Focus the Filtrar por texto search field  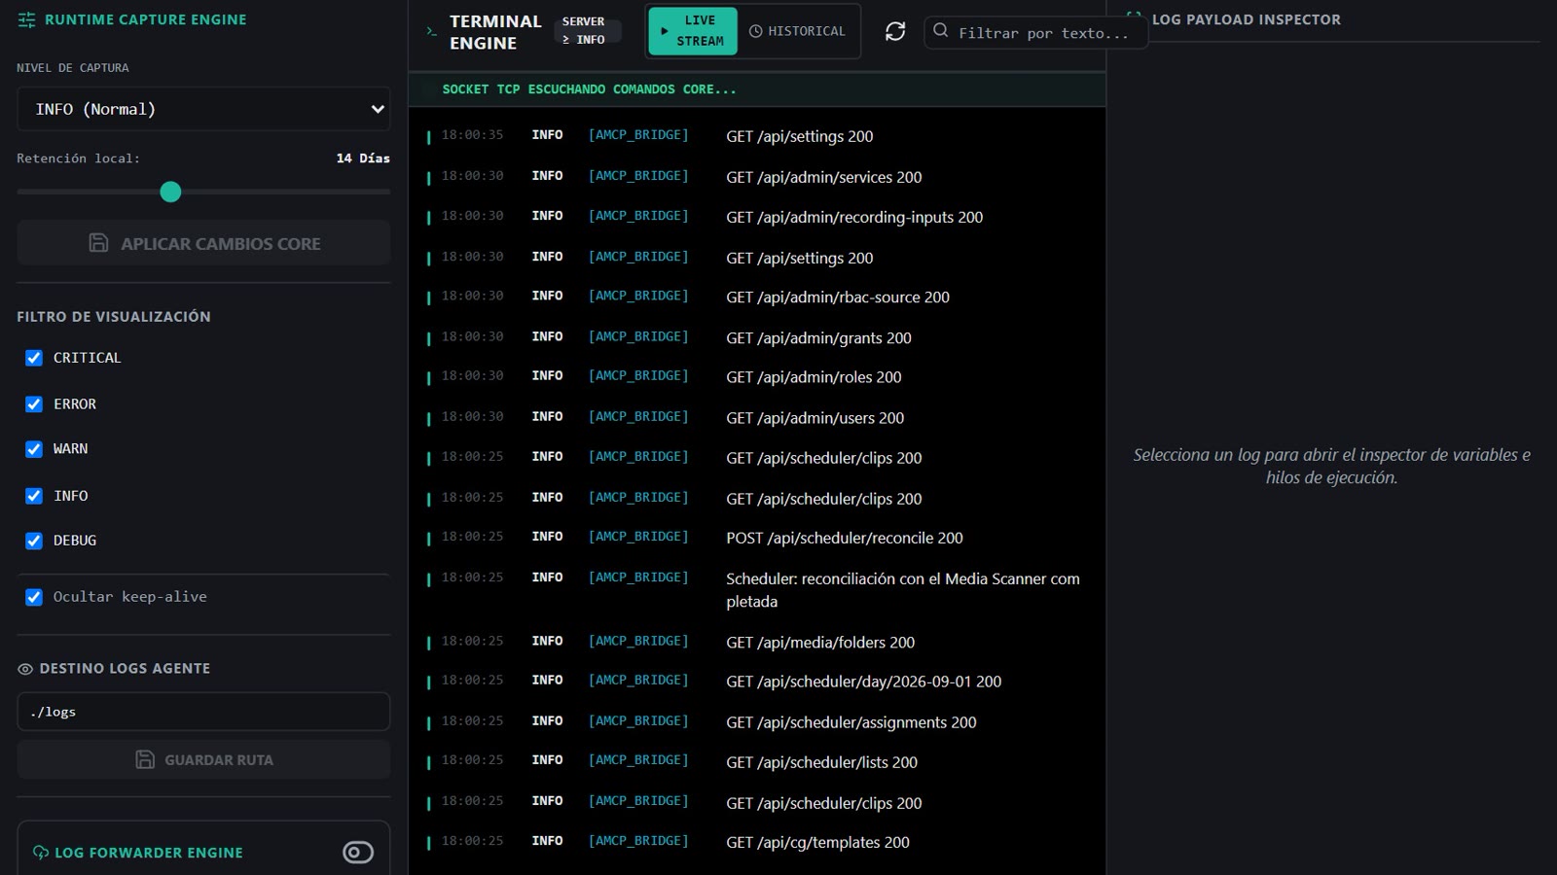(1035, 31)
